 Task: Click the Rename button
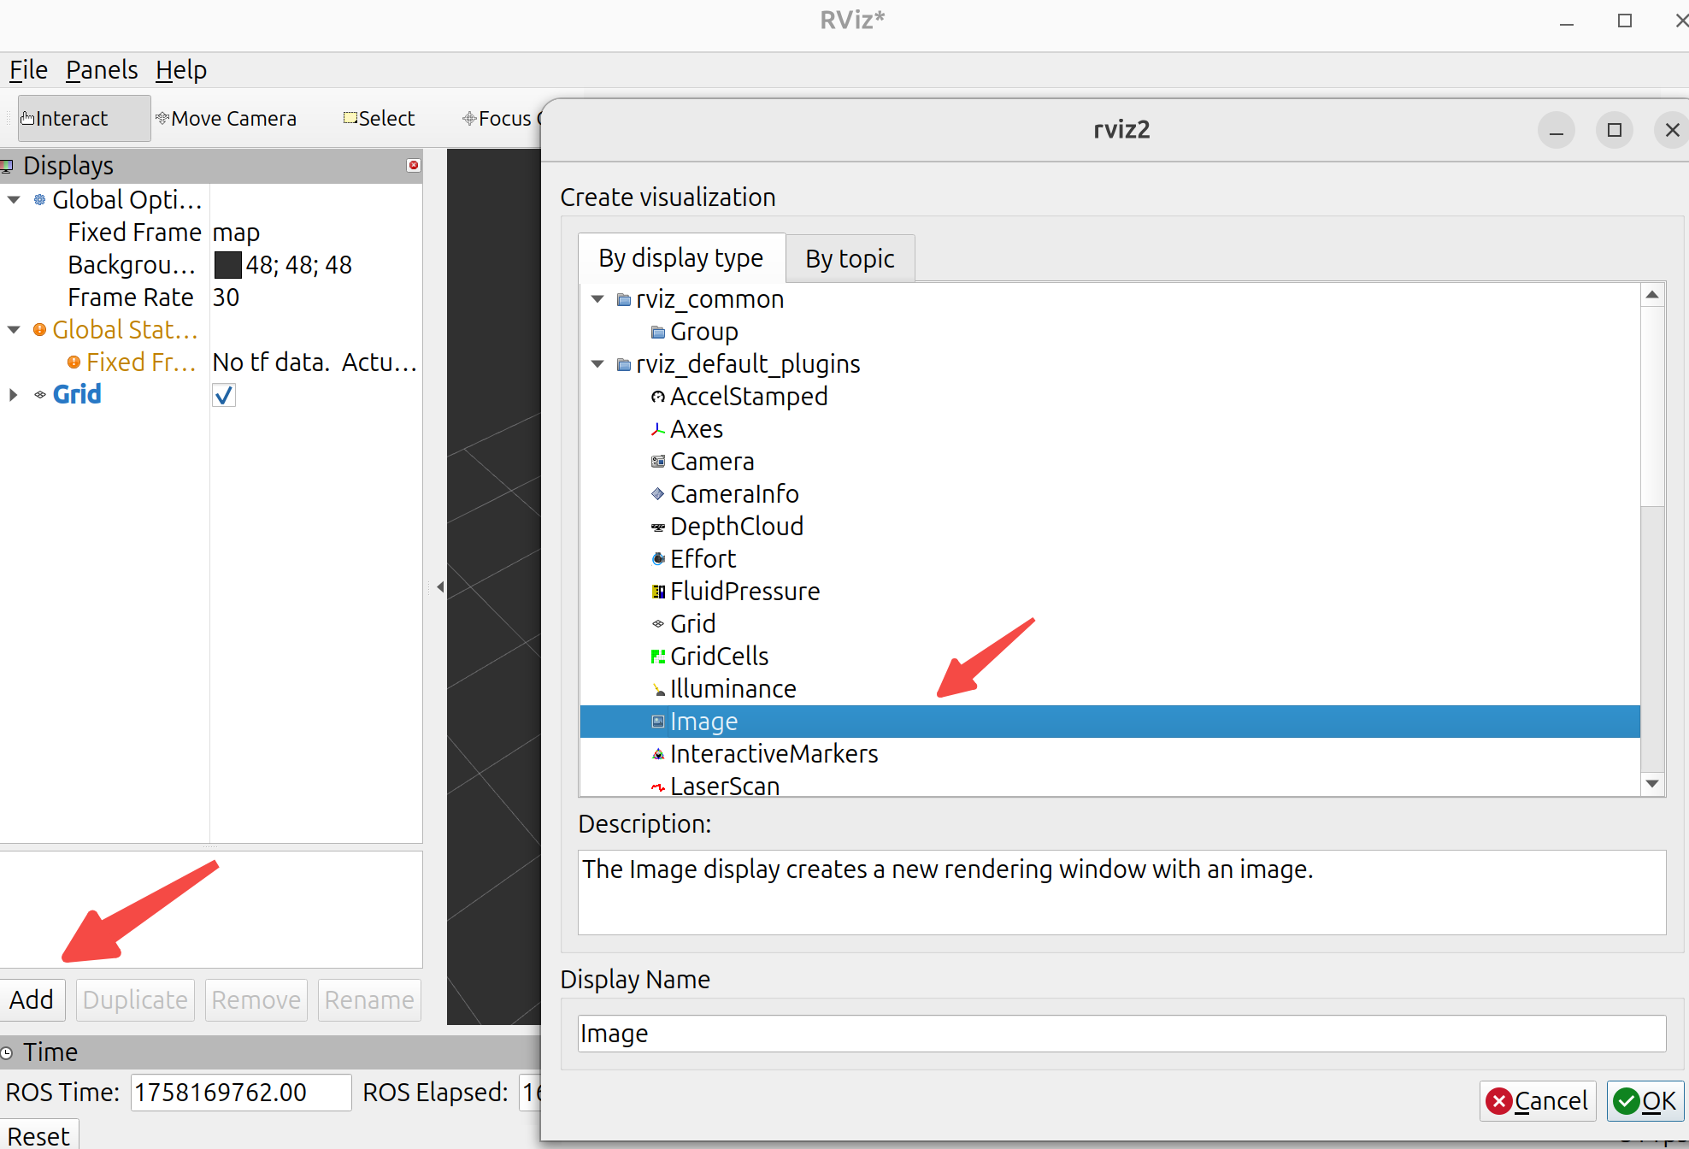pos(369,999)
